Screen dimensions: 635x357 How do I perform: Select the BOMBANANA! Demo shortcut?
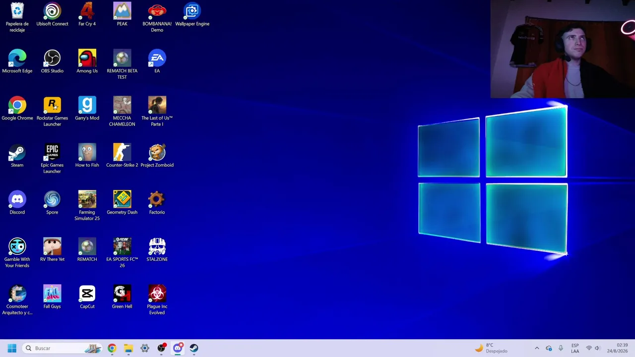[157, 17]
